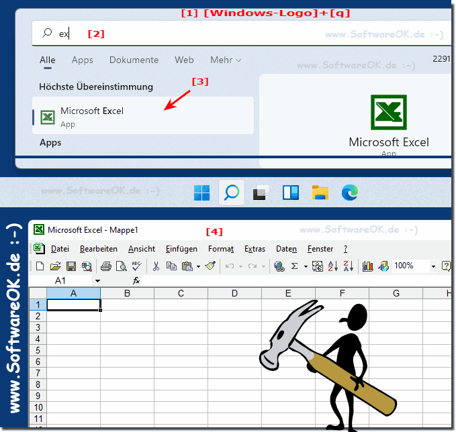Cut selection using the scissors icon
The height and width of the screenshot is (432, 456).
point(156,266)
